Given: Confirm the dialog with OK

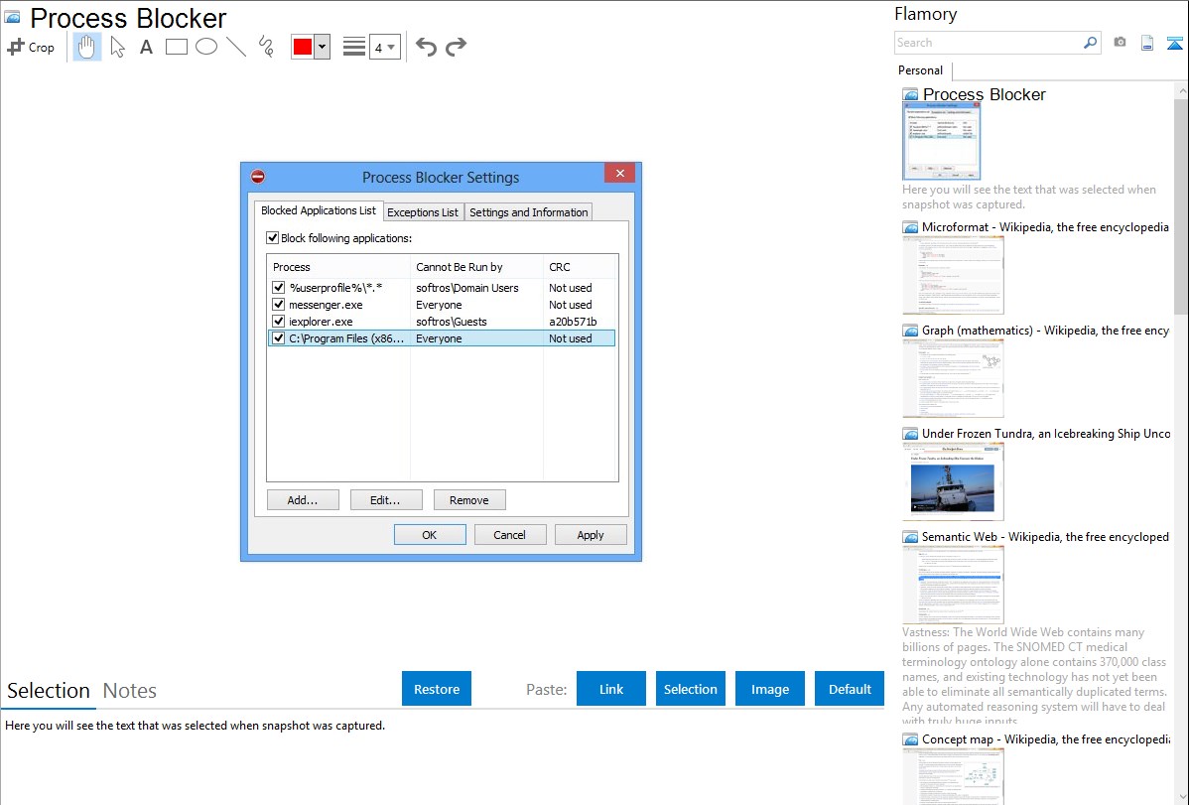Looking at the screenshot, I should (x=429, y=535).
